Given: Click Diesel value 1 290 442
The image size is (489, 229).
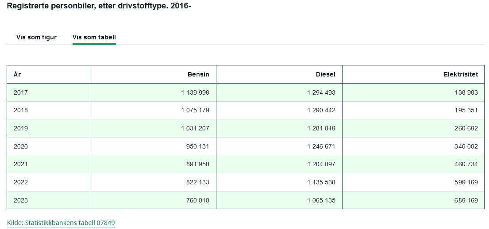Looking at the screenshot, I should pyautogui.click(x=321, y=110).
